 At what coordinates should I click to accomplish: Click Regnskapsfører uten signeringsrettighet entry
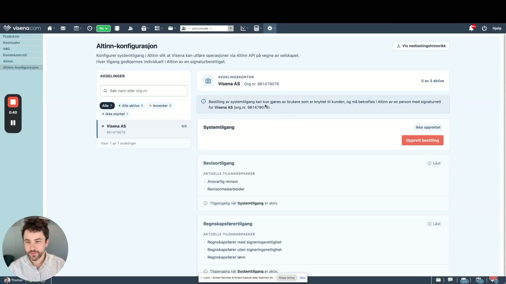[244, 250]
